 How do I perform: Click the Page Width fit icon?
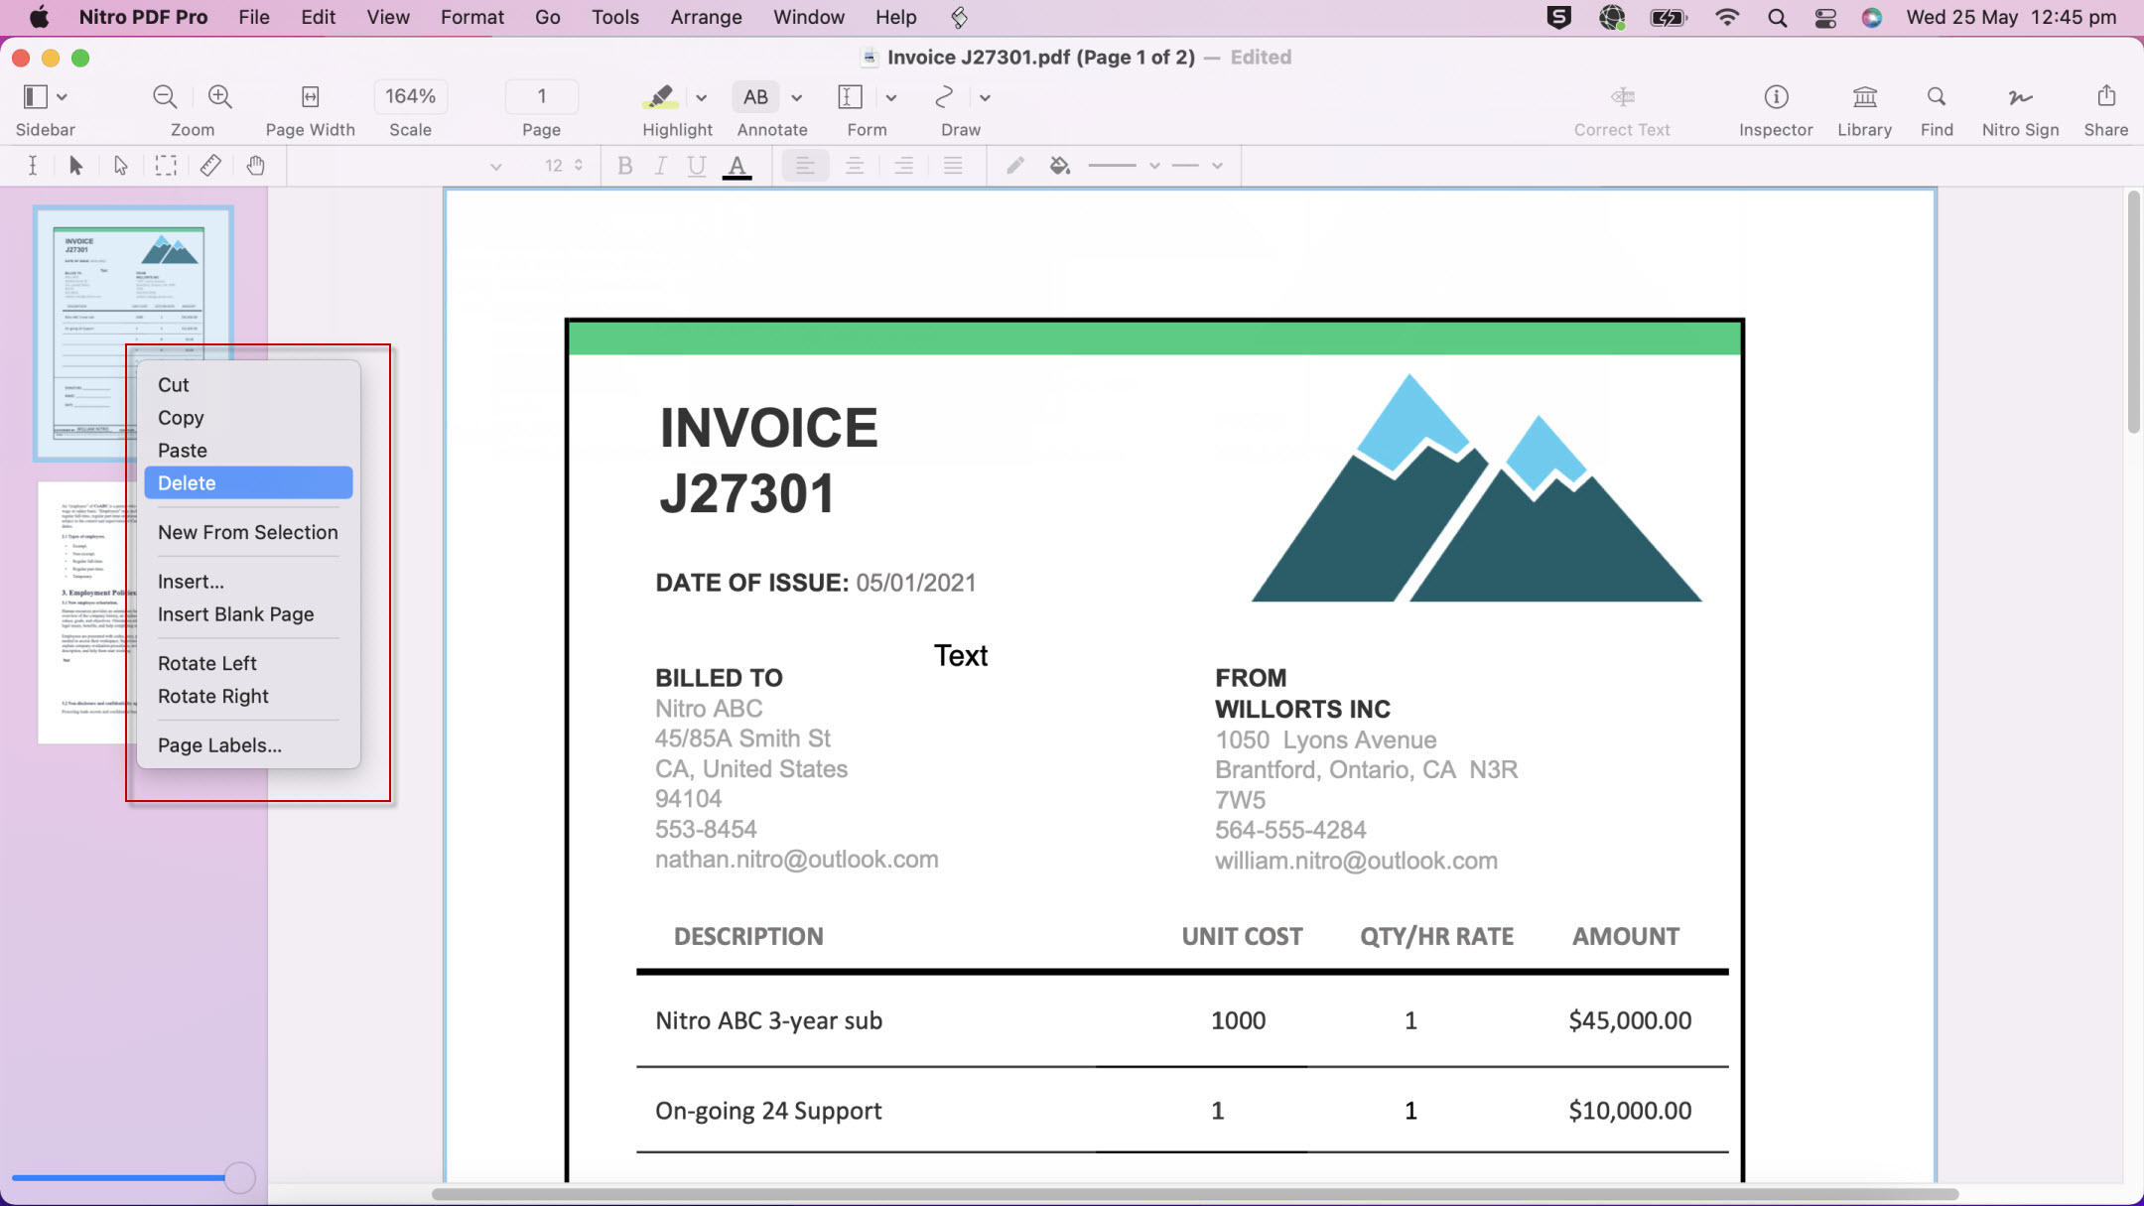[x=310, y=96]
